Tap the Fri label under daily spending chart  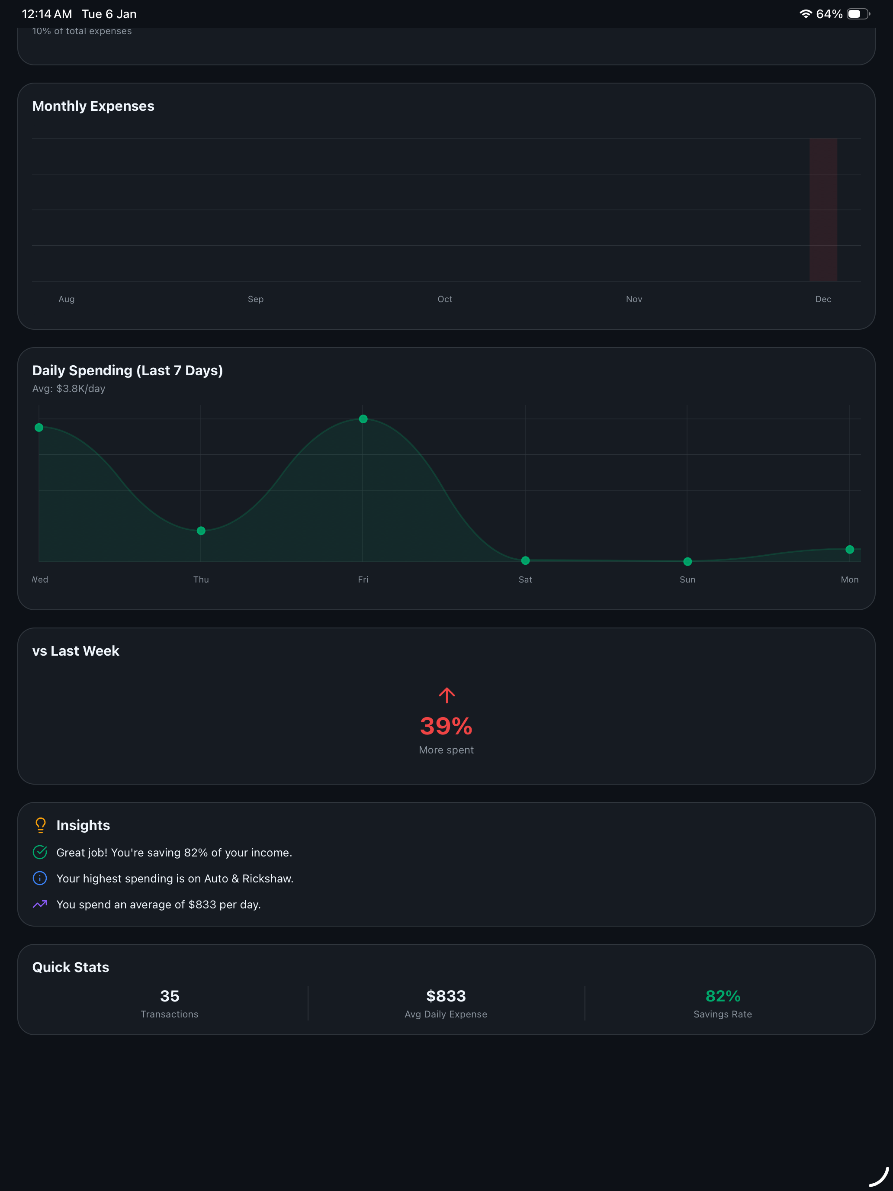[x=363, y=579]
